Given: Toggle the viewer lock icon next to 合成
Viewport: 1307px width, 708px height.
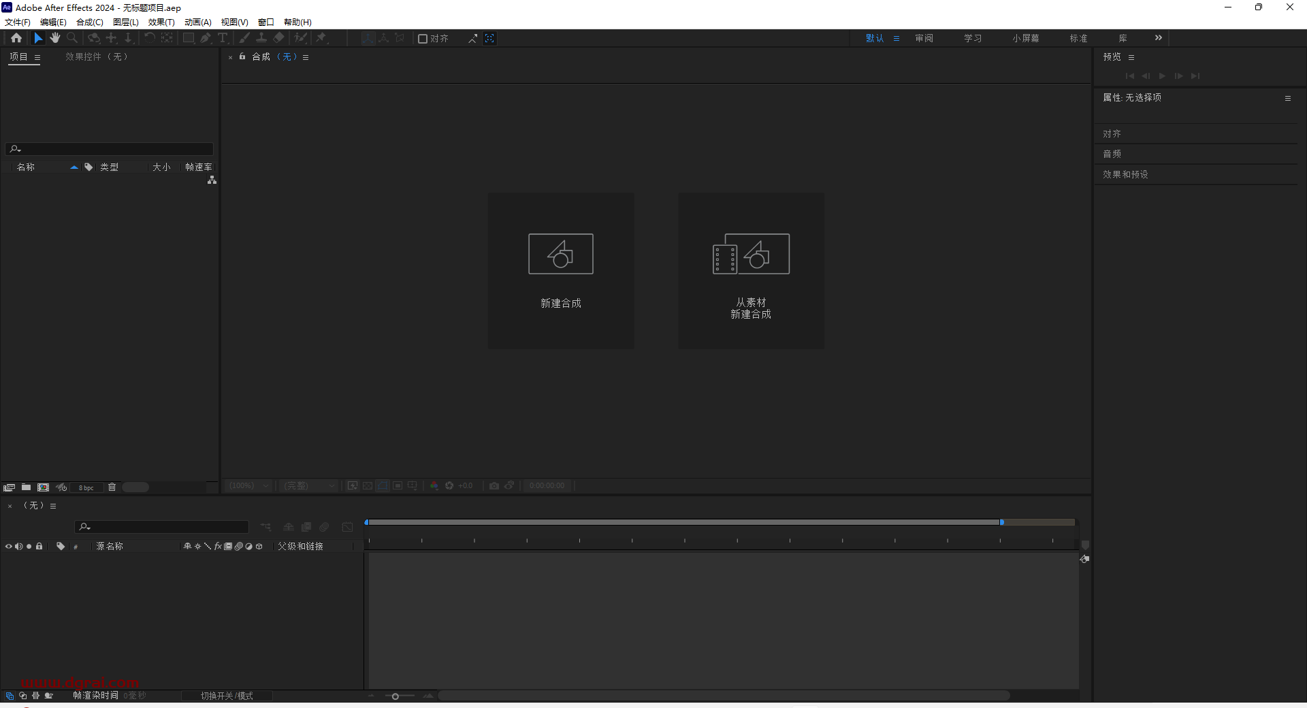Looking at the screenshot, I should coord(242,57).
